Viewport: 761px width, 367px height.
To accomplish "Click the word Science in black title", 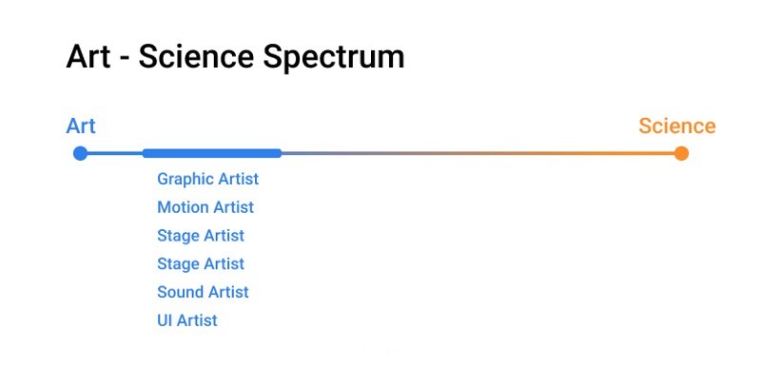I will [x=196, y=56].
